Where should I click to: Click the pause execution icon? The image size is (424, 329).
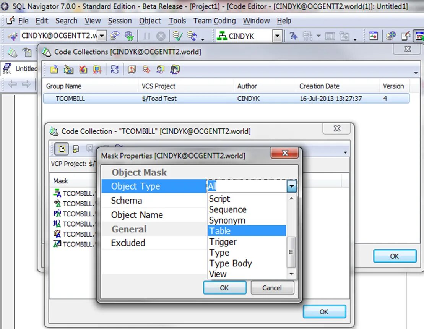tap(146, 36)
